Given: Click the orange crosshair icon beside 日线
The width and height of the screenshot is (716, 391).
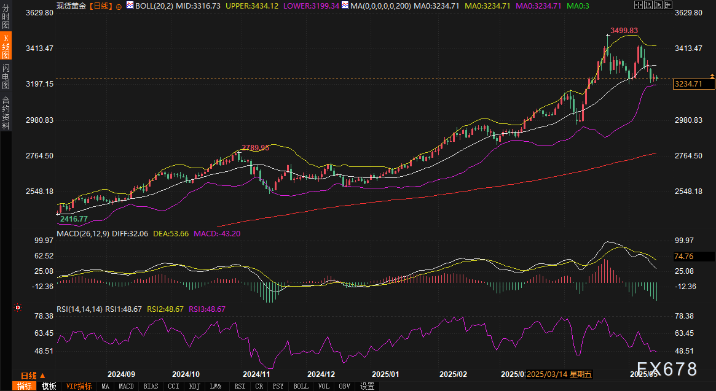Looking at the screenshot, I should click(119, 6).
